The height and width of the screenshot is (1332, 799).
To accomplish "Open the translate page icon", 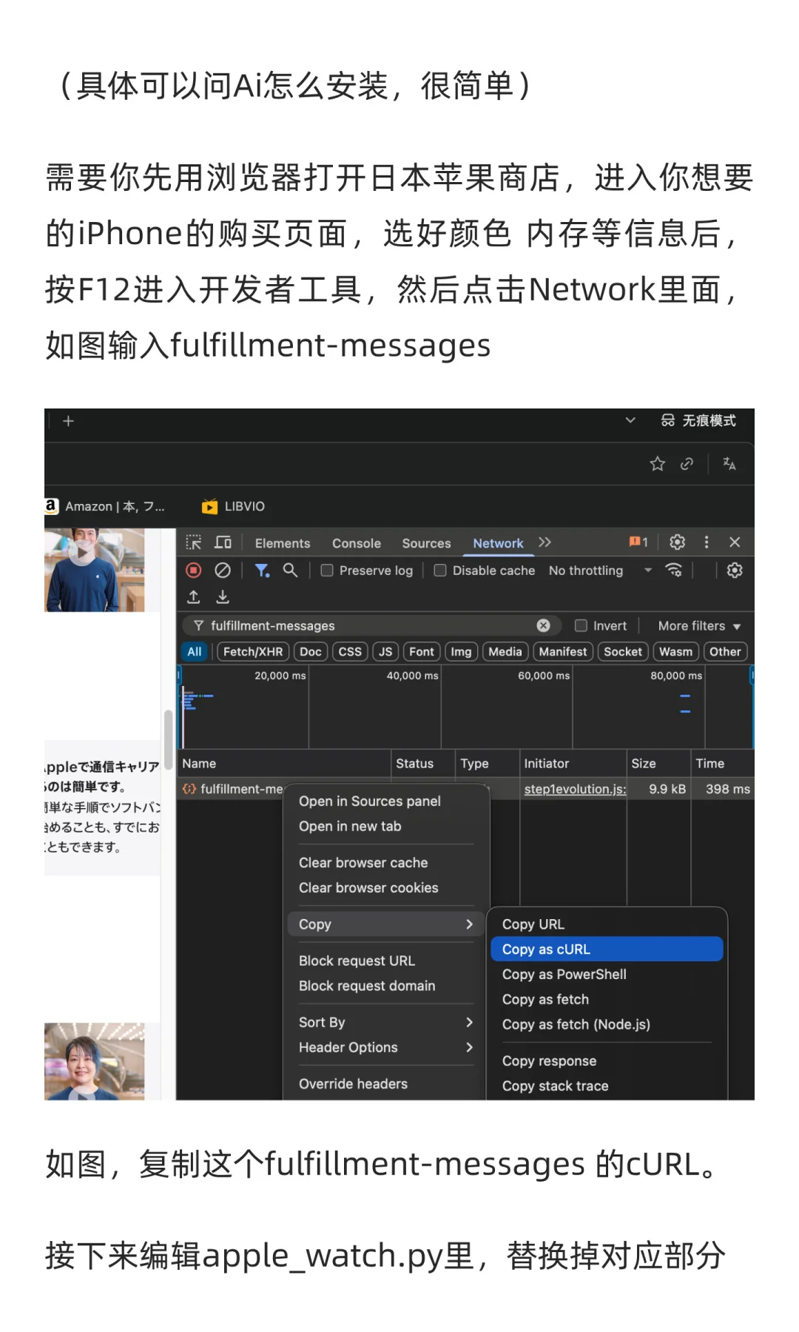I will click(729, 464).
